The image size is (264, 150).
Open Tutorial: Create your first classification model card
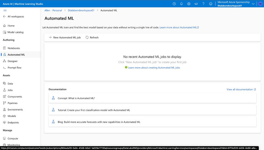[x=152, y=110]
